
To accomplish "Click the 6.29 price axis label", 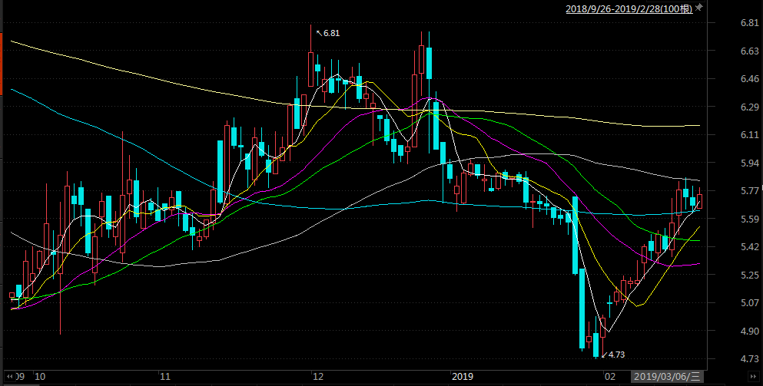I will 749,107.
